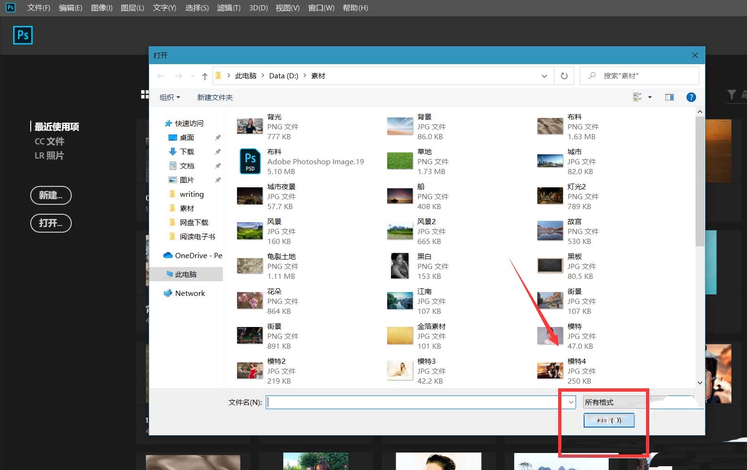Open the 图层(L) menu
This screenshot has width=747, height=470.
coord(132,8)
